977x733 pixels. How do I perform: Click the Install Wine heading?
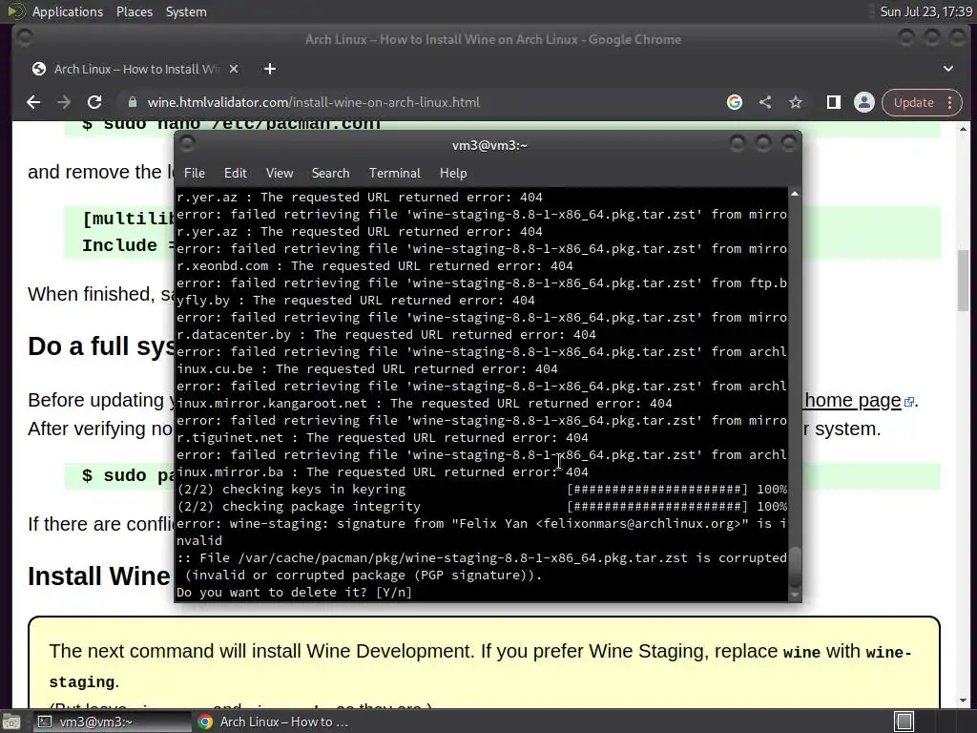pos(98,576)
